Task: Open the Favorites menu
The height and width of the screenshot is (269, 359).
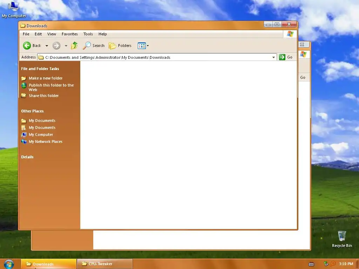Action: [70, 34]
